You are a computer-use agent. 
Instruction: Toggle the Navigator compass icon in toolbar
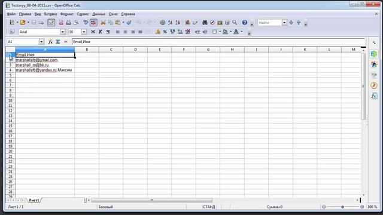coord(212,23)
